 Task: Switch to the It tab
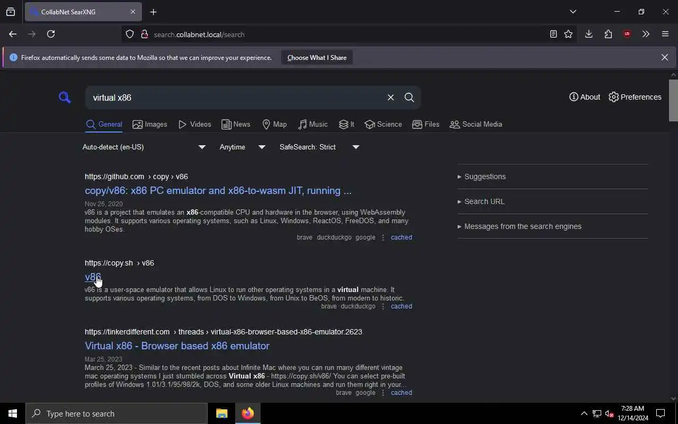tap(346, 124)
